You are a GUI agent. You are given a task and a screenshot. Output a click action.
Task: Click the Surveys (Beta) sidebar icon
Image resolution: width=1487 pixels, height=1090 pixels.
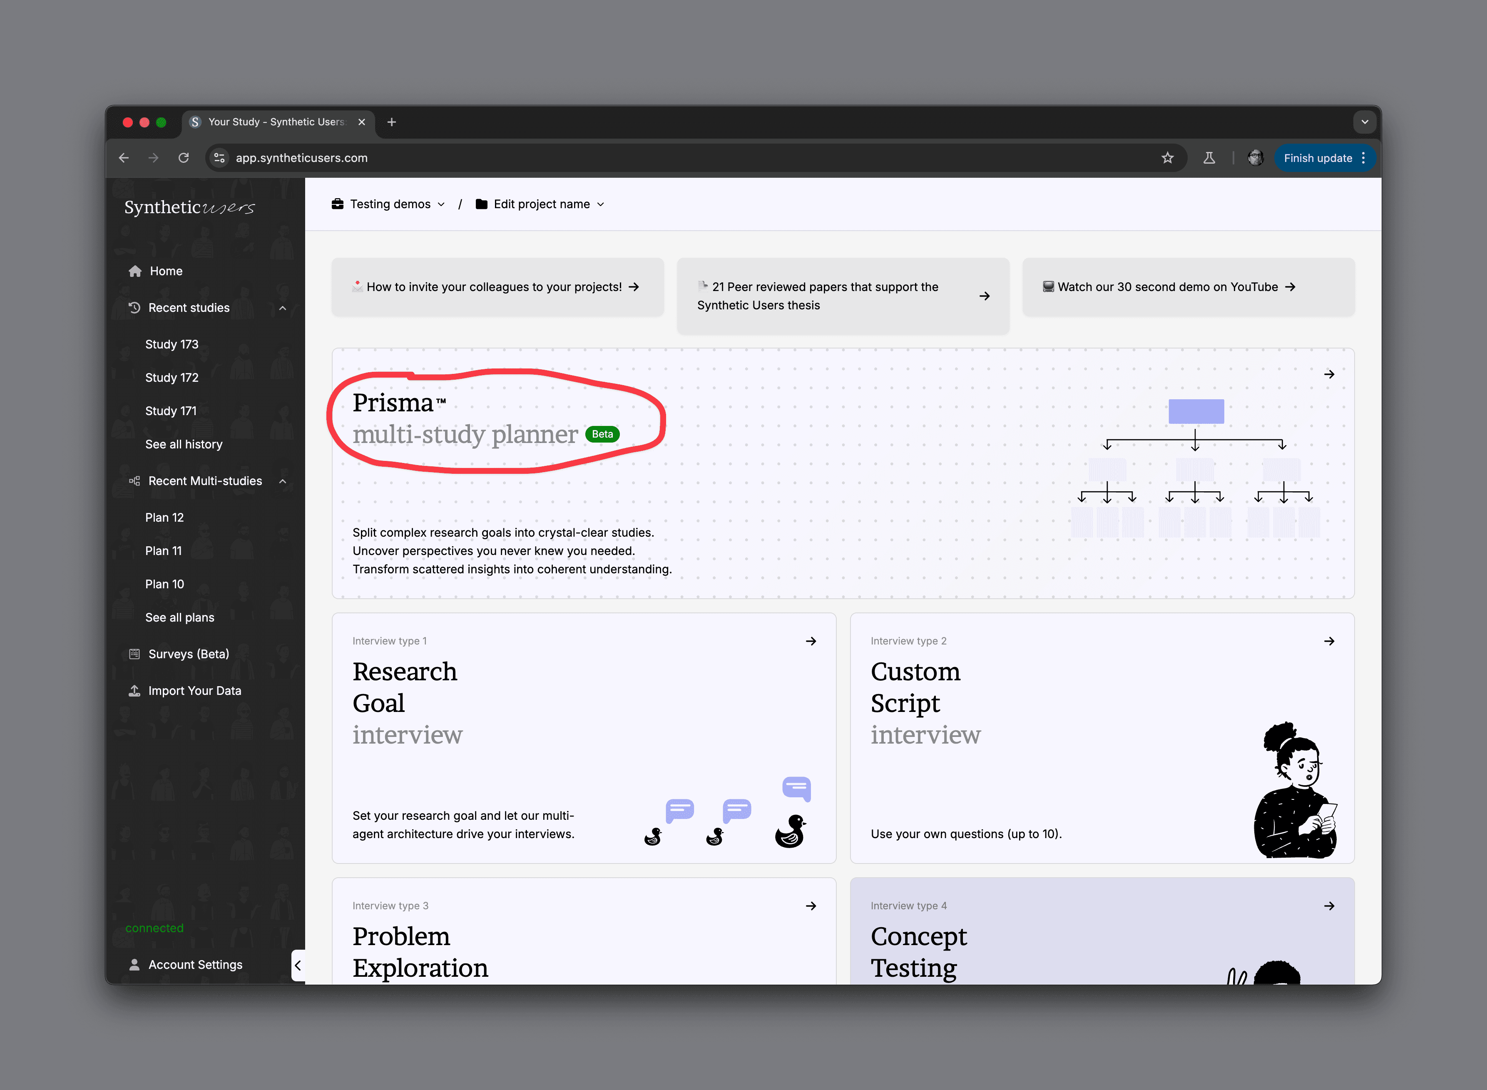click(134, 654)
